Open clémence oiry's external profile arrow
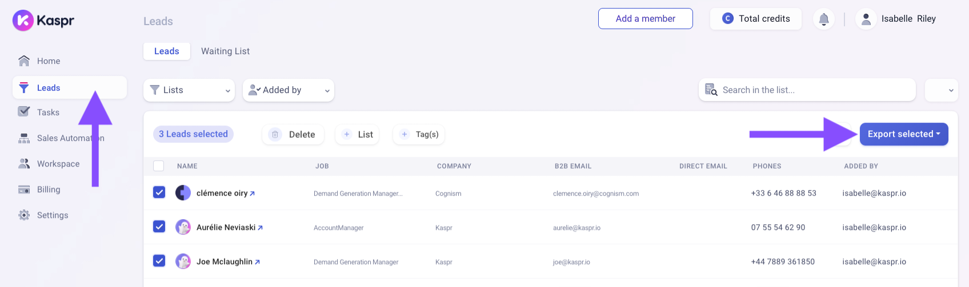This screenshot has height=287, width=969. [x=253, y=193]
